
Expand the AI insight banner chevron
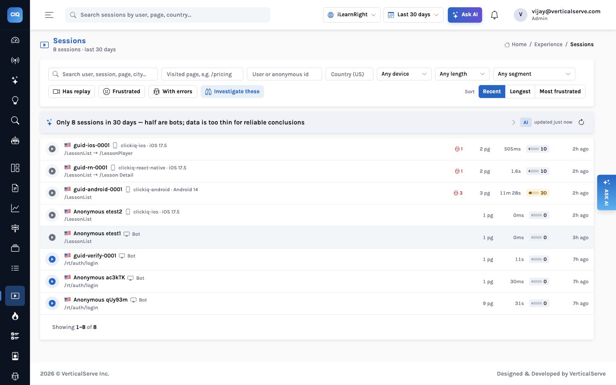coord(514,122)
